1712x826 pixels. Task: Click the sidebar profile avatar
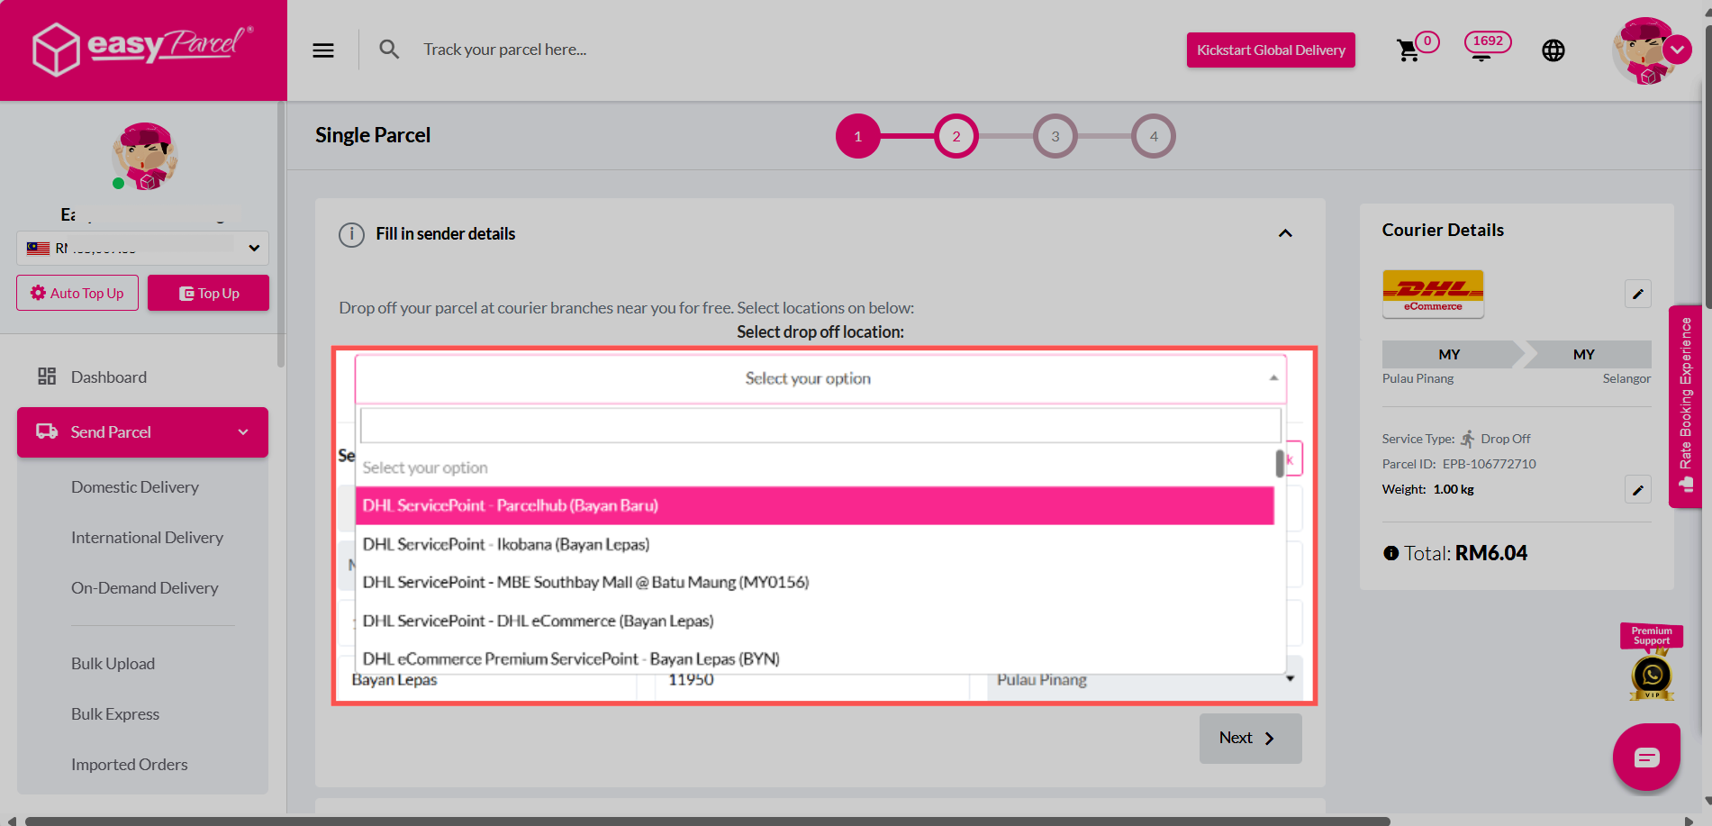click(145, 157)
